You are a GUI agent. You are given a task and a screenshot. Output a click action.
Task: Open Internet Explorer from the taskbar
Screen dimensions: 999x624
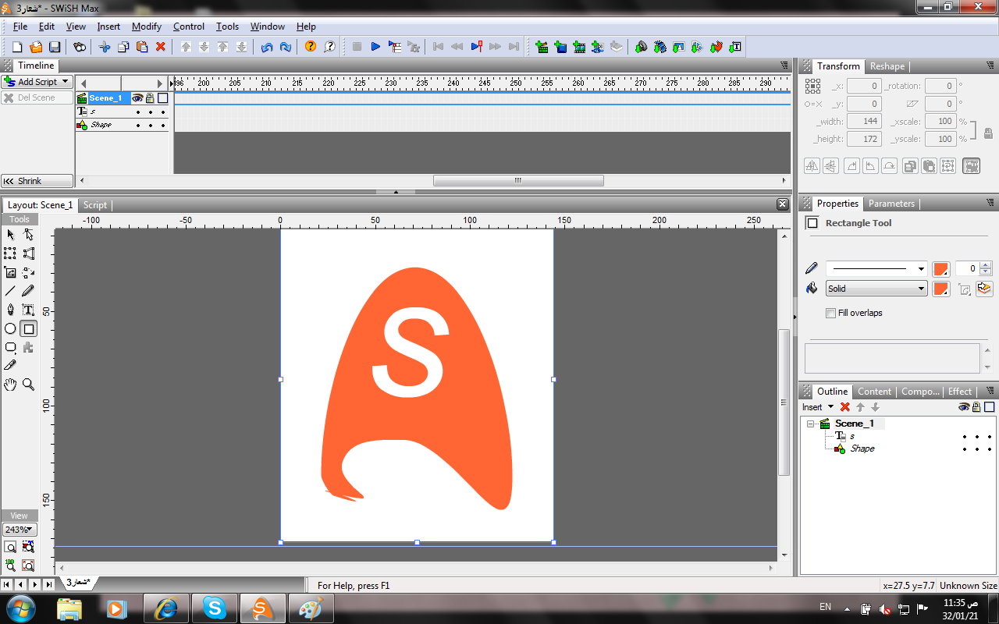166,608
